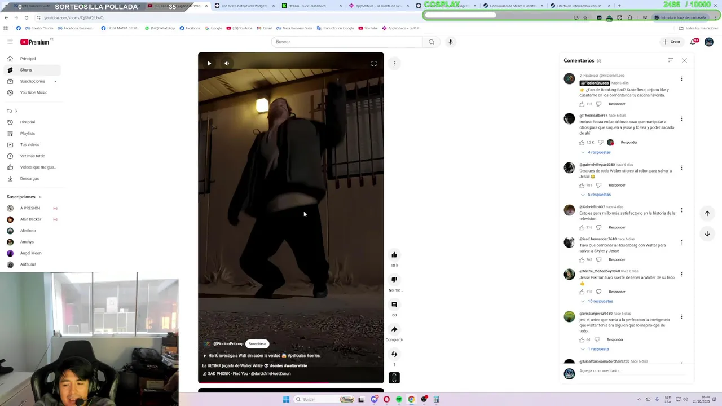The height and width of the screenshot is (406, 722).
Task: Open YouTube notifications bell
Action: click(694, 42)
